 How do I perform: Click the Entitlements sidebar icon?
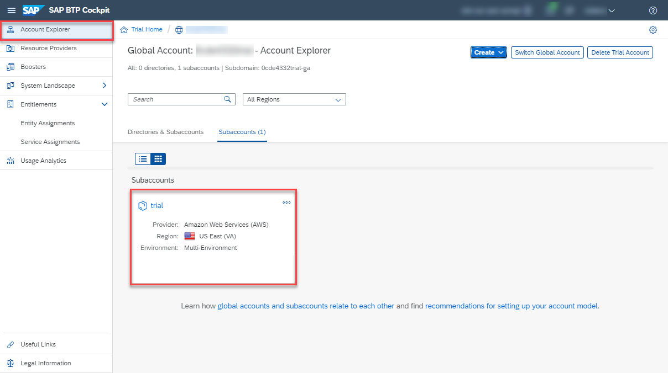point(11,104)
